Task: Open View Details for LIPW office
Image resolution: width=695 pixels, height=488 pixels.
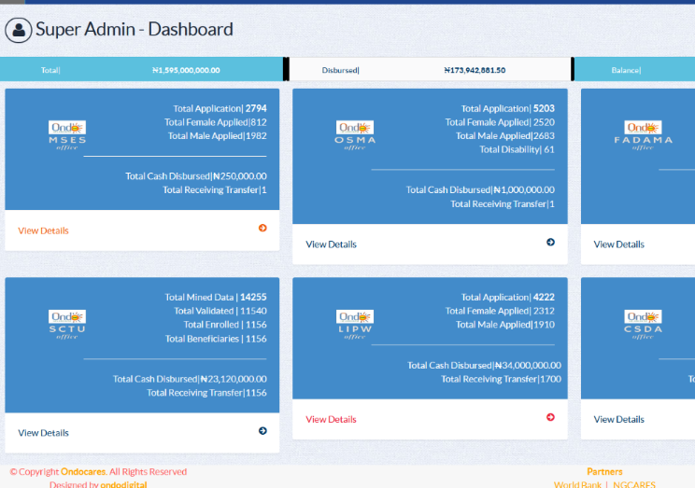Action: tap(331, 420)
